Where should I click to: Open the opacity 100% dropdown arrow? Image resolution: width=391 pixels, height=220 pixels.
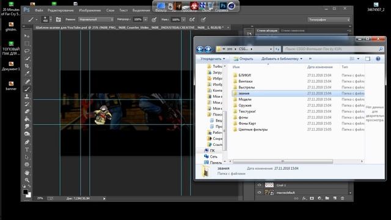tap(145, 20)
